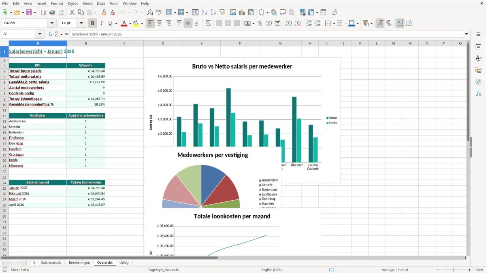486x273 pixels.
Task: Open the Function Wizard beside the Name Box
Action: (50, 34)
